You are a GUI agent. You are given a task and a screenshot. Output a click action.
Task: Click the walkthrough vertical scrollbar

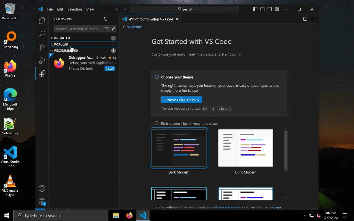click(286, 150)
